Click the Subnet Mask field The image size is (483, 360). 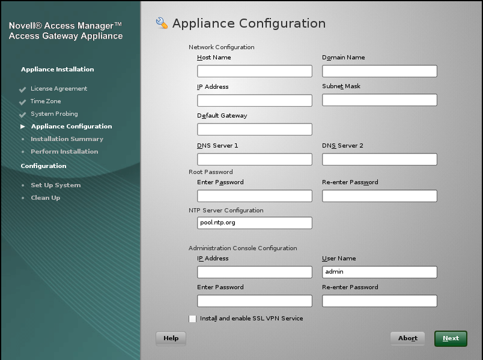380,100
